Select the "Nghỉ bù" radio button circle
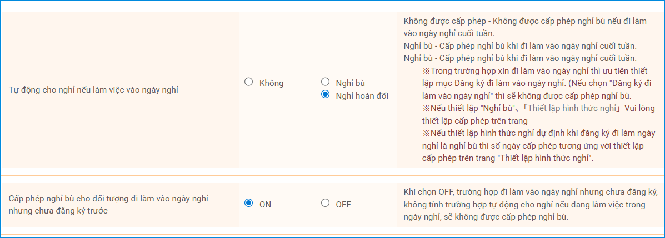 326,82
